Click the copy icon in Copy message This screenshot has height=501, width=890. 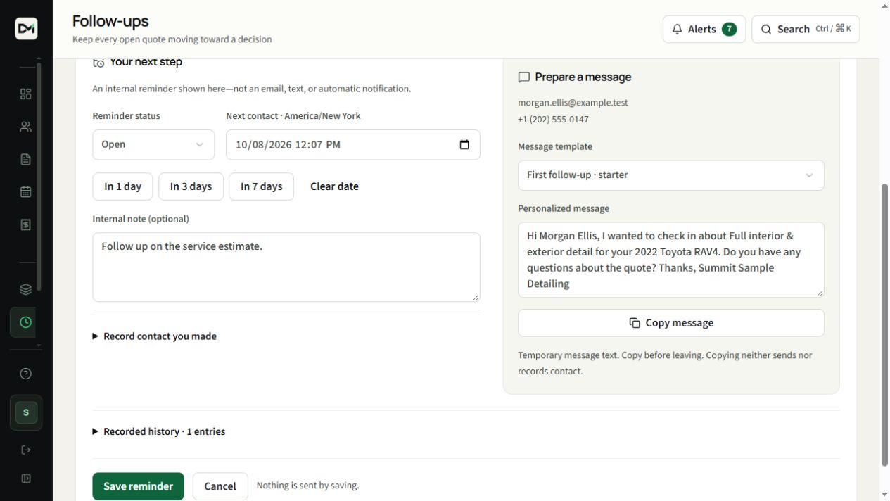(635, 323)
